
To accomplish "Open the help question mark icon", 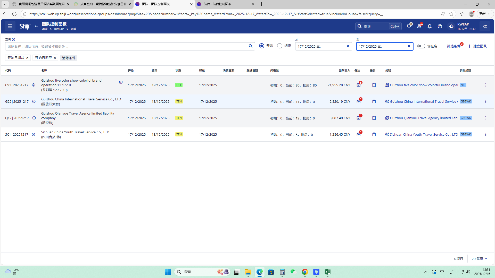I will point(440,26).
